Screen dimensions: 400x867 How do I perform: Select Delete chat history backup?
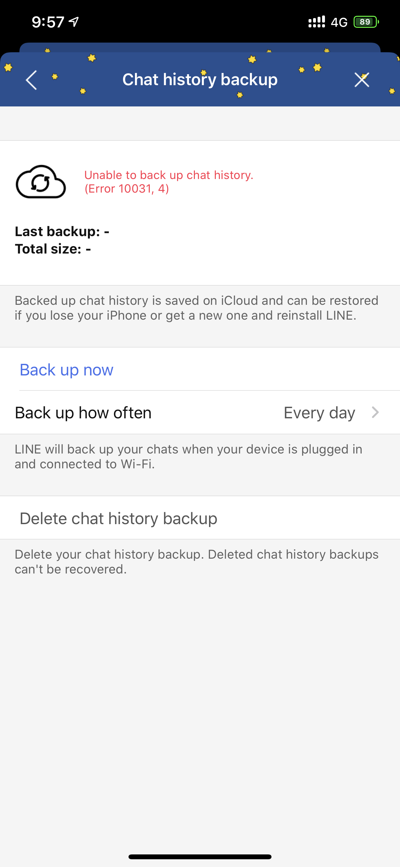118,518
